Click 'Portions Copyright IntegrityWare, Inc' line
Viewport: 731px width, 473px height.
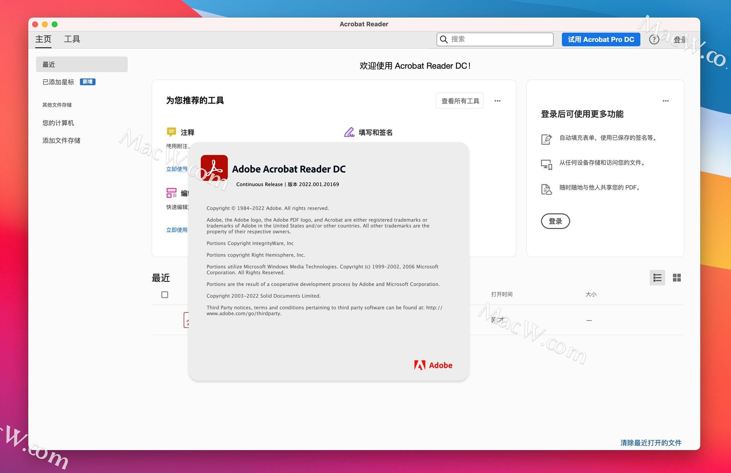tap(250, 243)
